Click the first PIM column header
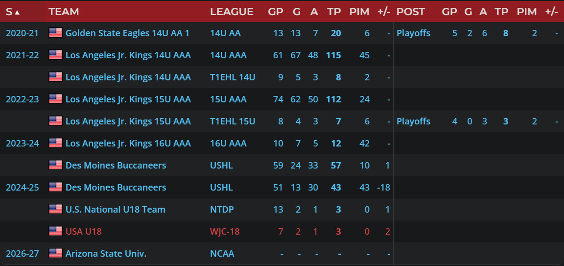The image size is (564, 266). (x=359, y=12)
